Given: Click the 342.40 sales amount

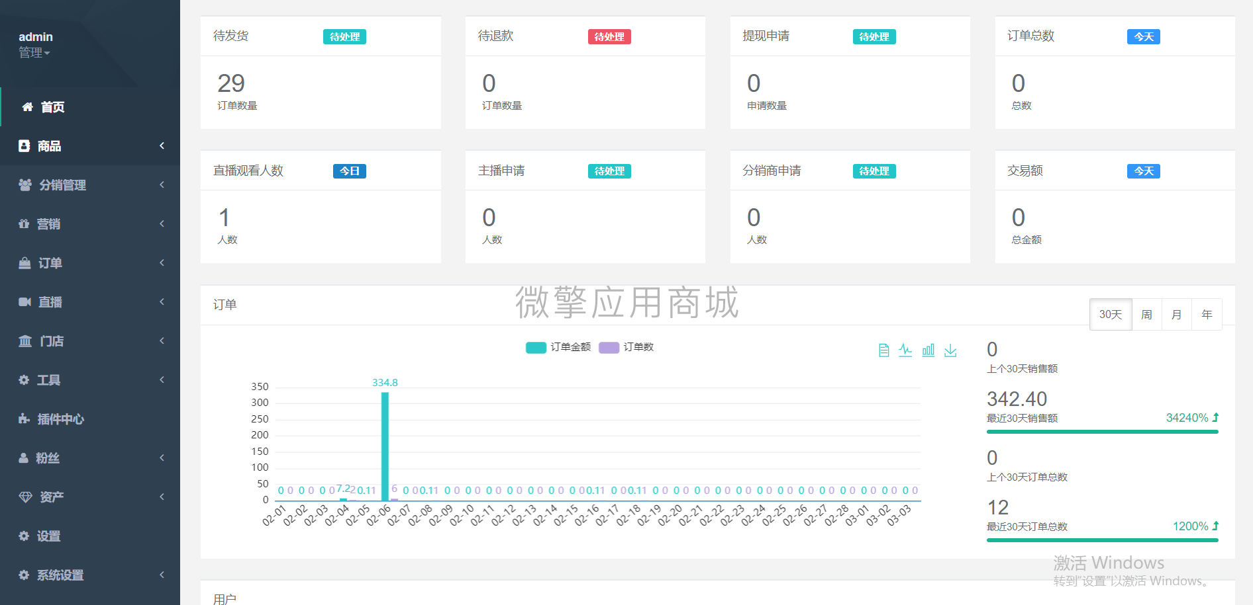Looking at the screenshot, I should tap(1017, 399).
